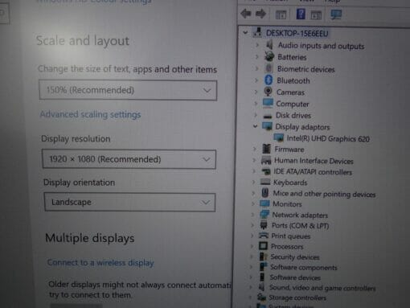Collapse the DESKTOP-15E6EEU root node
Viewport: 410px width, 308px height.
(245, 33)
